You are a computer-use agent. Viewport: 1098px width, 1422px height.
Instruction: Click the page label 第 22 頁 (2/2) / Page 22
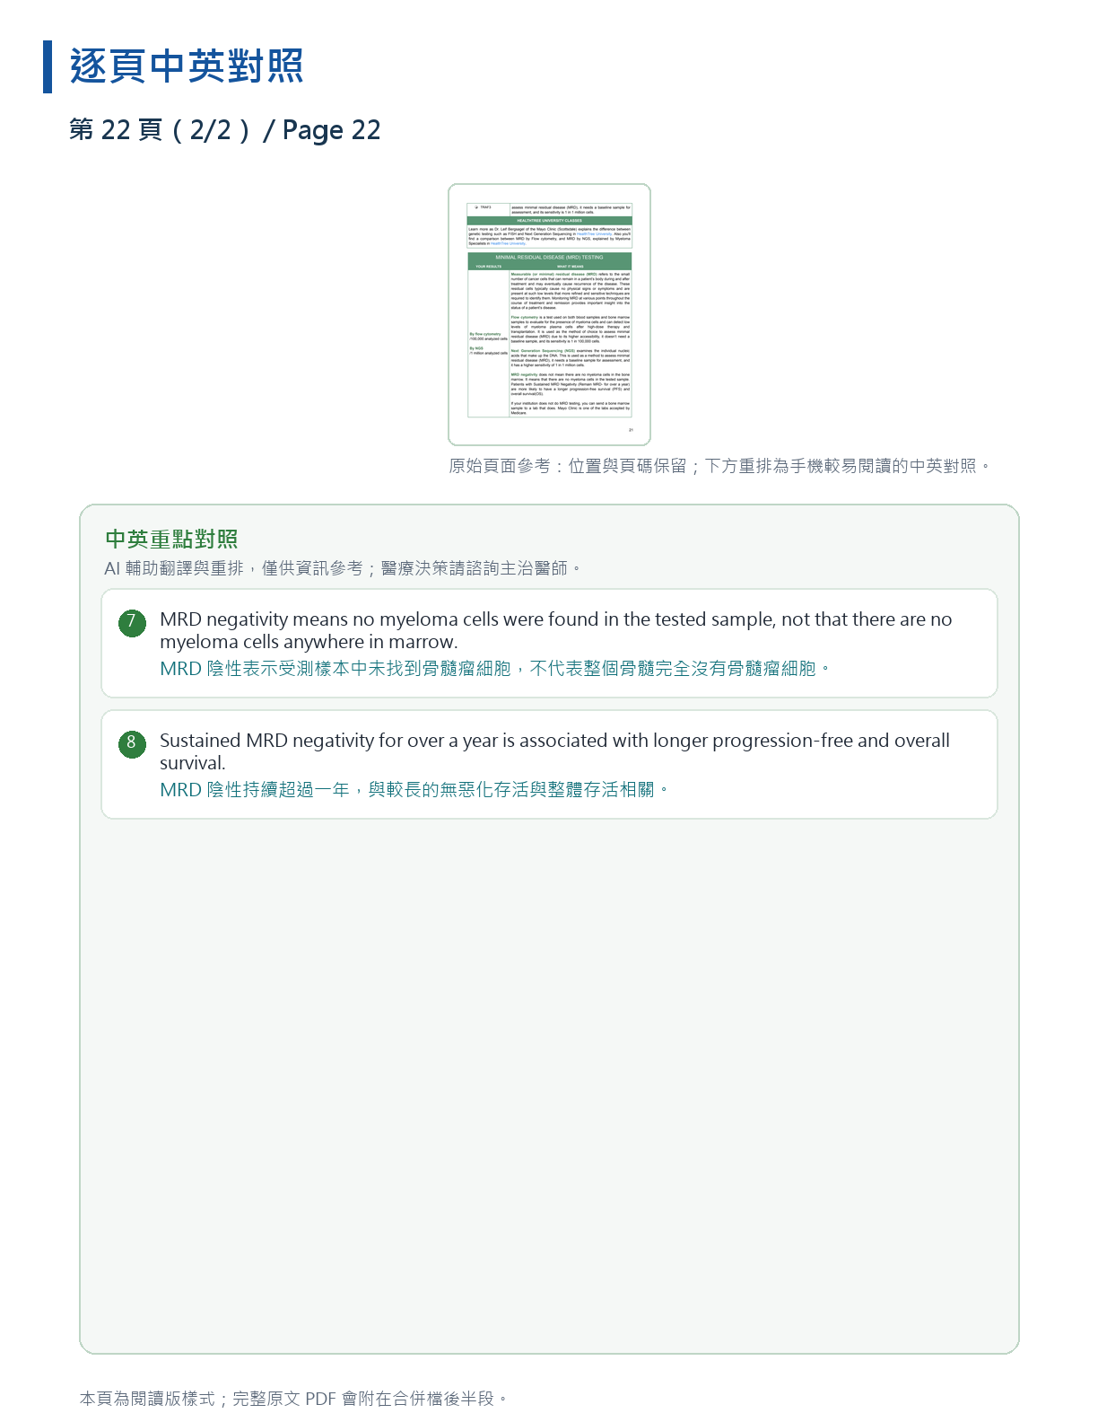(225, 130)
